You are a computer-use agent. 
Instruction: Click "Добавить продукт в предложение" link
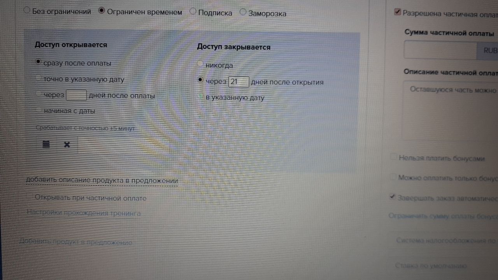(x=76, y=242)
